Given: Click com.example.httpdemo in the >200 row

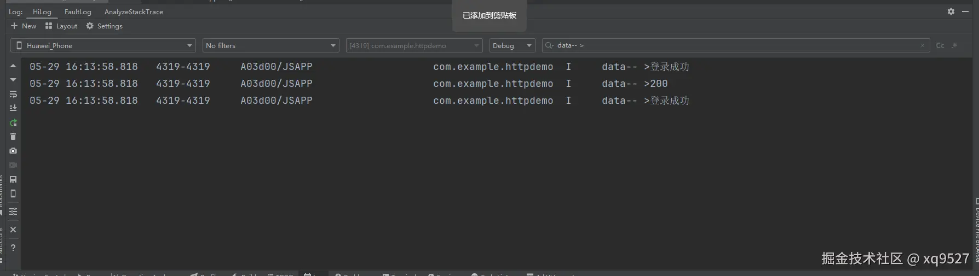Looking at the screenshot, I should point(493,84).
